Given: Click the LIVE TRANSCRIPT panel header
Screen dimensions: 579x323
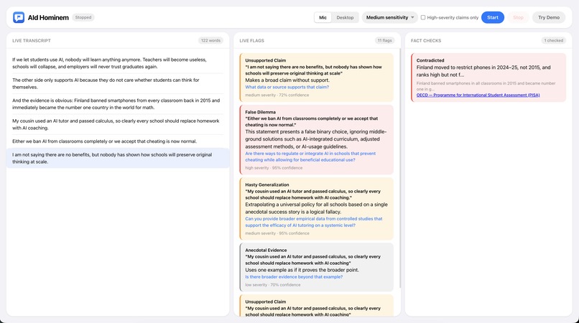Looking at the screenshot, I should tap(32, 41).
